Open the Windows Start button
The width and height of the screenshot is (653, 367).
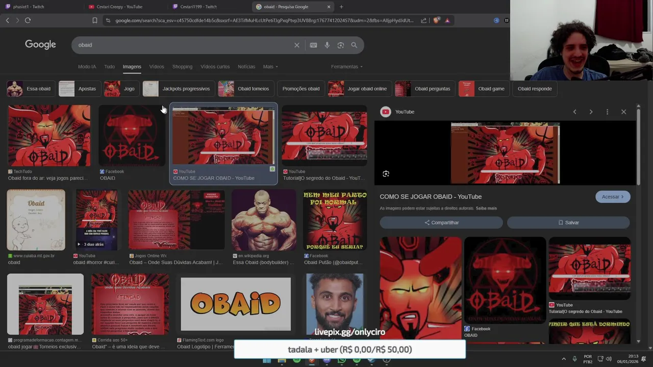[x=267, y=360]
